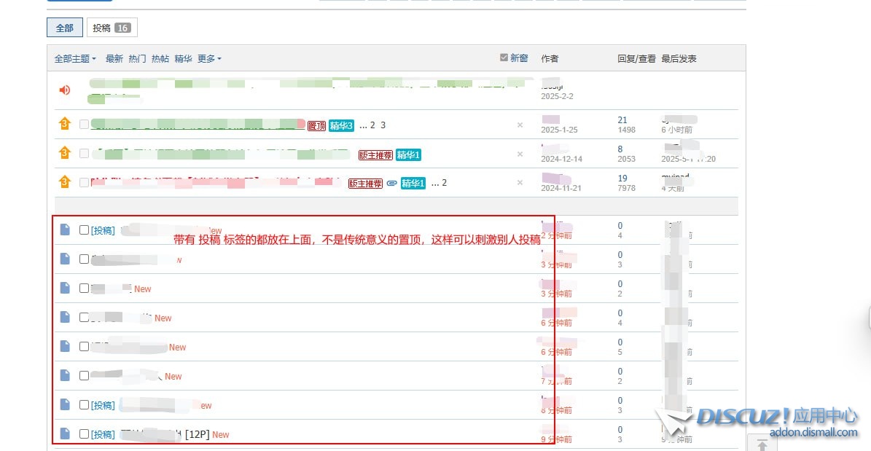Click sticky arrow icon beside 置顶 thread
This screenshot has width=871, height=451.
(x=65, y=124)
